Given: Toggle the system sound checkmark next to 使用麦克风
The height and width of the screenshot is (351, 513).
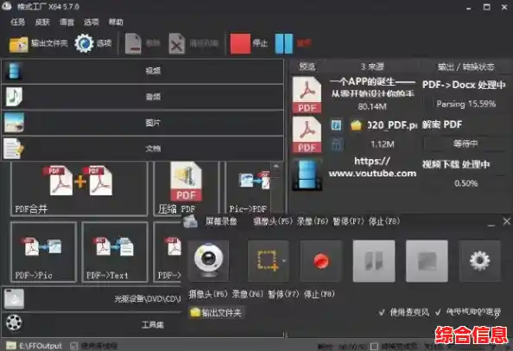Looking at the screenshot, I should click(x=438, y=313).
